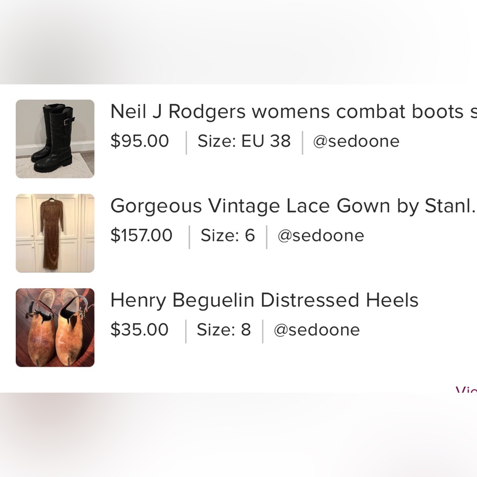
Task: Select the Size: 8 label
Action: tap(224, 330)
